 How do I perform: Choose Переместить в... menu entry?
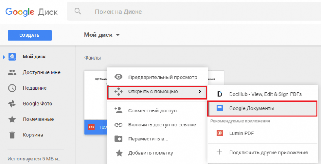click(x=157, y=139)
